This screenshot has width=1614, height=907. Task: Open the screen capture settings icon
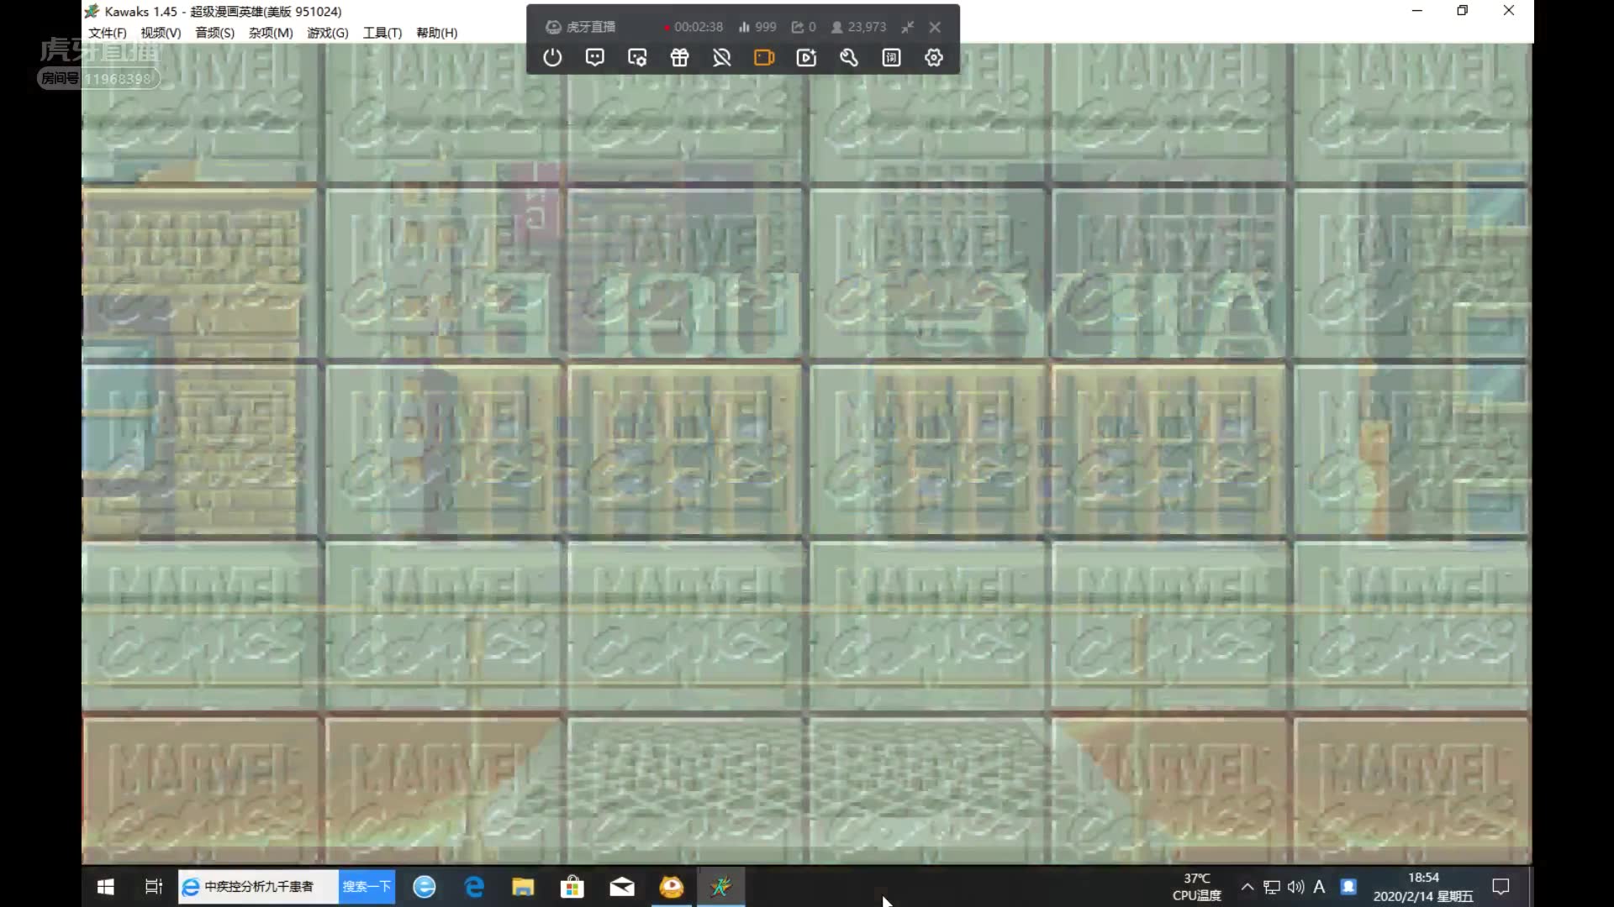click(637, 58)
